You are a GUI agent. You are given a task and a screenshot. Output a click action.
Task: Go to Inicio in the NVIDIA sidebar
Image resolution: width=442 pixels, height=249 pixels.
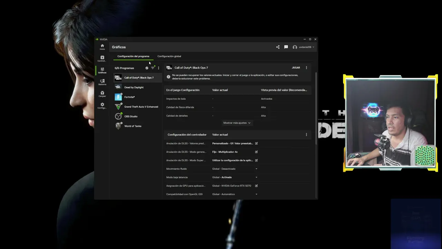pos(102,47)
